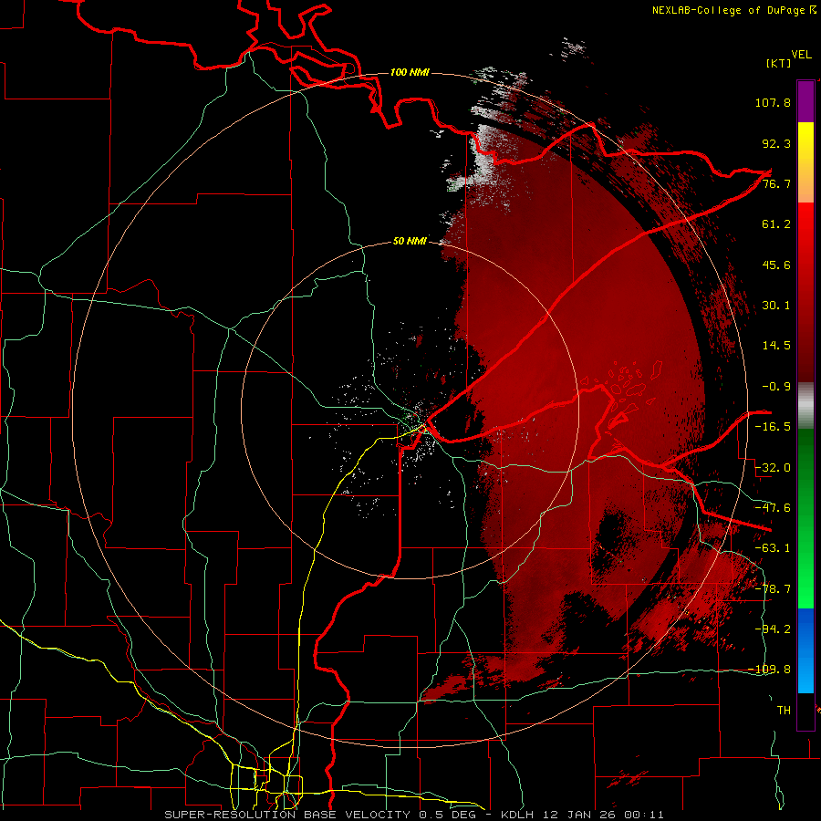Click the [KT] units label
Screen dimensions: 821x821
tap(778, 63)
